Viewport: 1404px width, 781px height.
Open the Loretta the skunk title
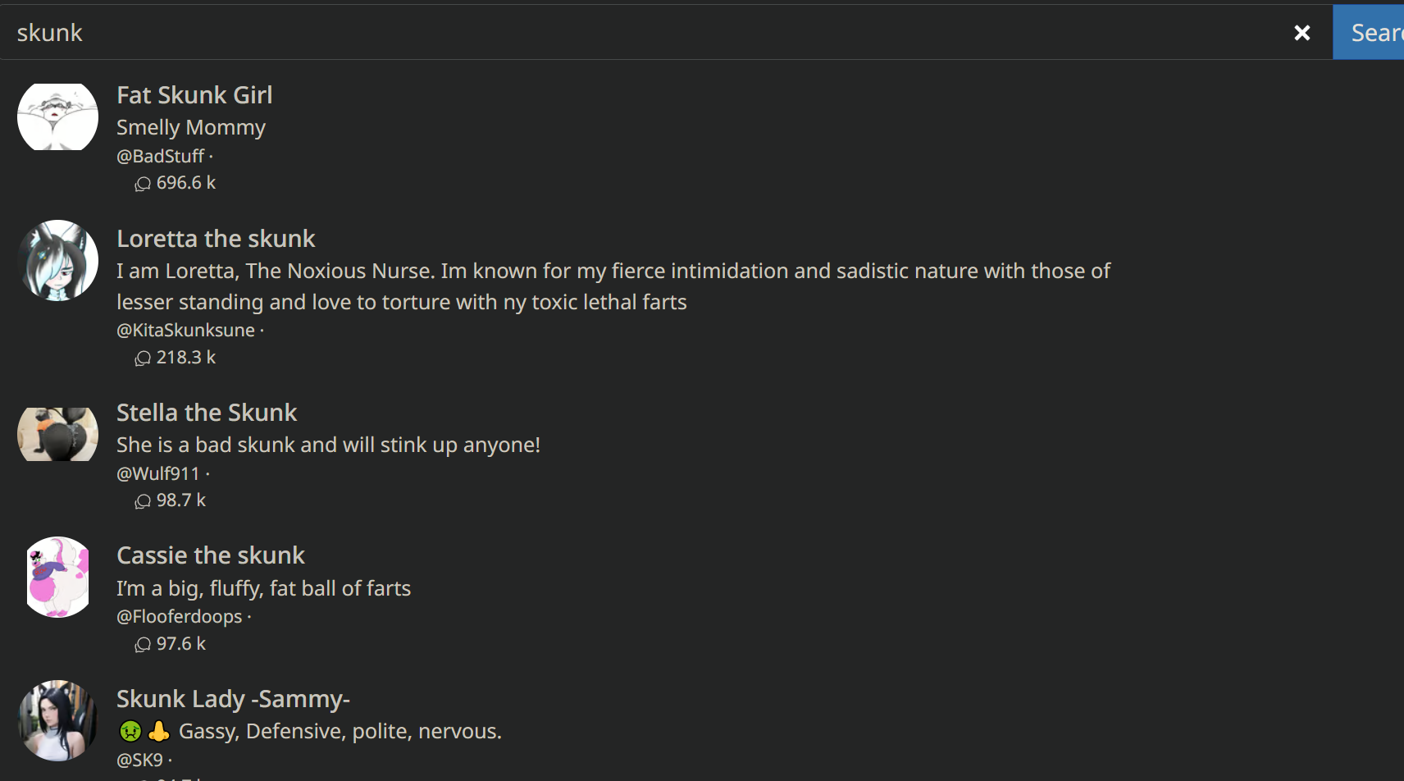(x=216, y=239)
